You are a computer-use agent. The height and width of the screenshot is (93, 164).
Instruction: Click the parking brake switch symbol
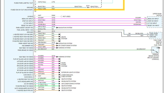click(155, 50)
